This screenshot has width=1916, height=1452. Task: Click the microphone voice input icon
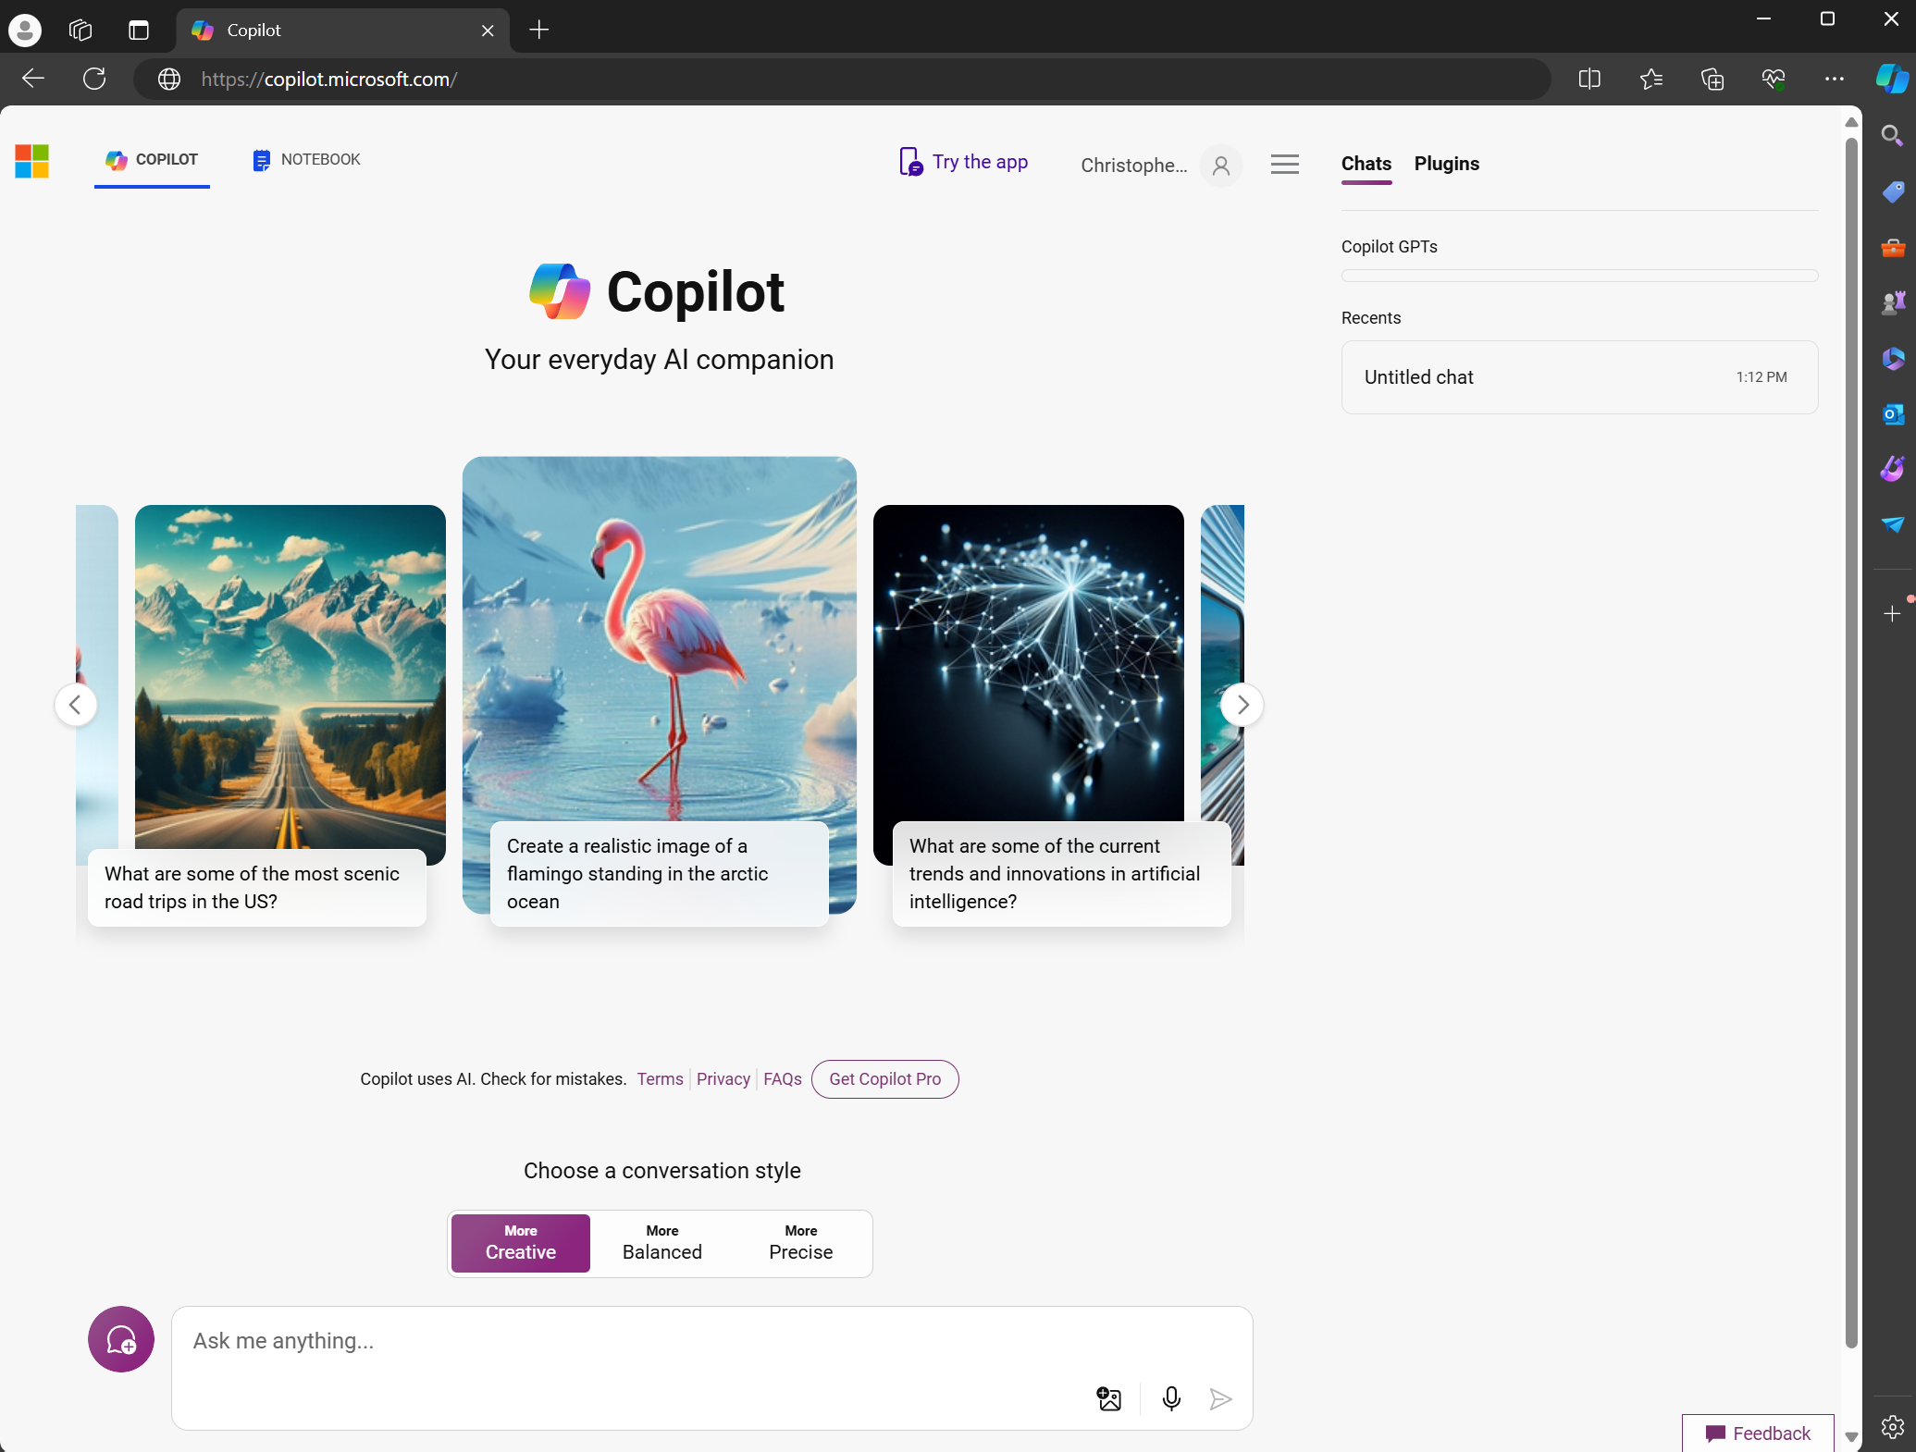pos(1171,1398)
